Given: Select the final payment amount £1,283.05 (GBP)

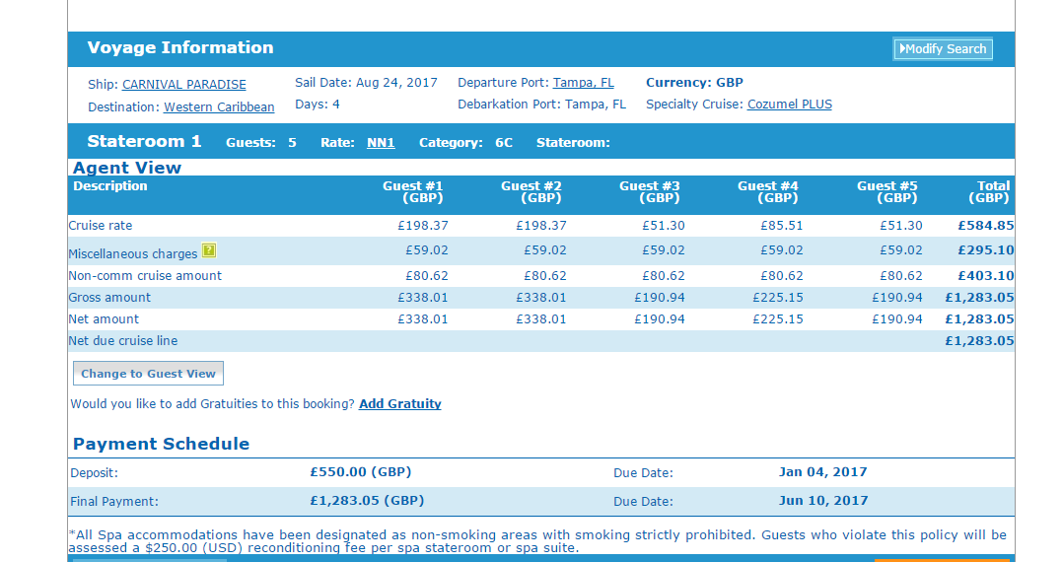Looking at the screenshot, I should (x=367, y=500).
